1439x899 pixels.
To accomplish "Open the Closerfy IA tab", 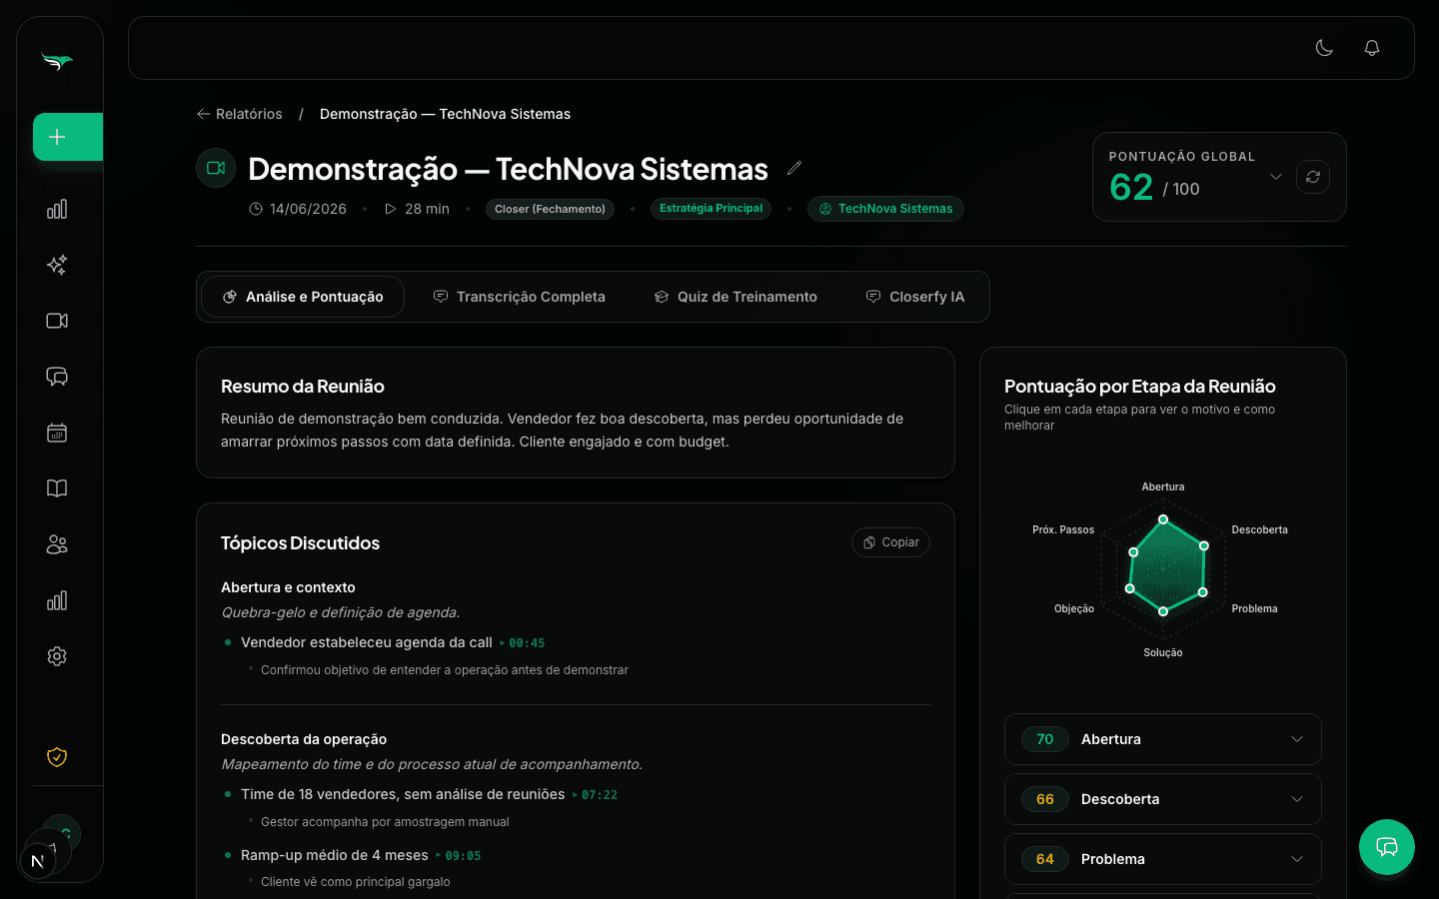I will point(915,297).
